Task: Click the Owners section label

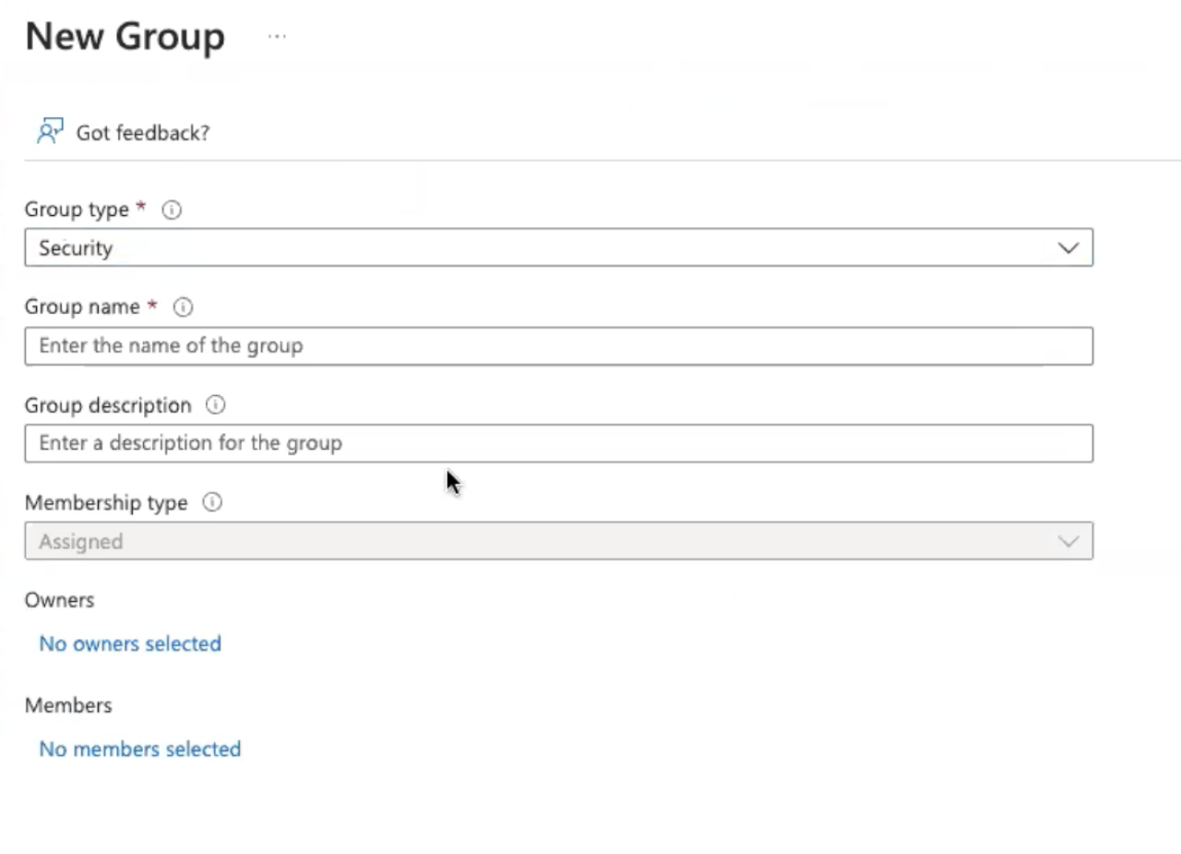Action: pyautogui.click(x=58, y=599)
